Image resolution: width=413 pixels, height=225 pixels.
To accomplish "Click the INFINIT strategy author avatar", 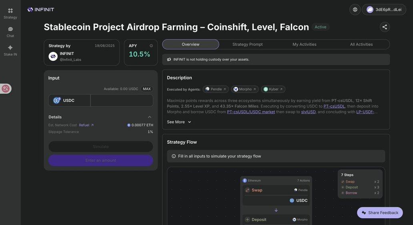I will (x=53, y=56).
